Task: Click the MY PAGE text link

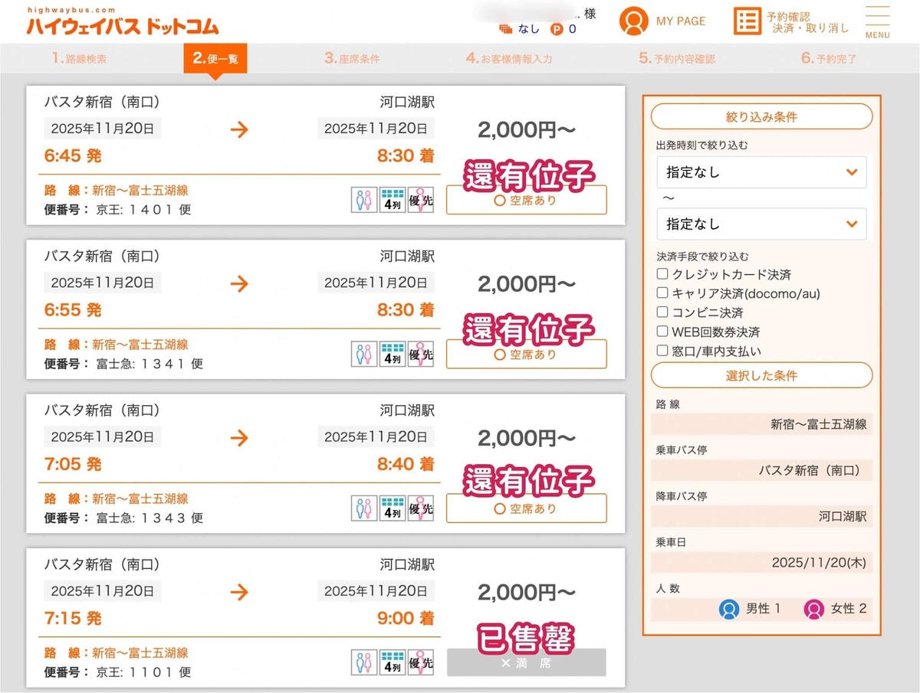Action: [681, 21]
